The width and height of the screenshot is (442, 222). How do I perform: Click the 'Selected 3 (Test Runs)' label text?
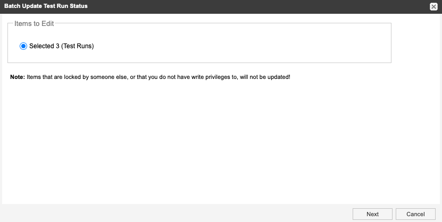click(62, 46)
